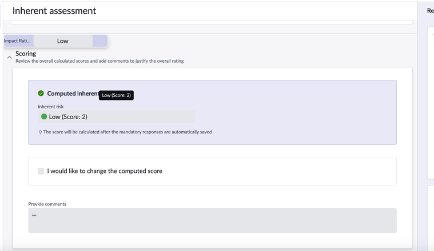Collapse the Scoring section chevron
Viewport: 434px width, 251px height.
tap(9, 57)
